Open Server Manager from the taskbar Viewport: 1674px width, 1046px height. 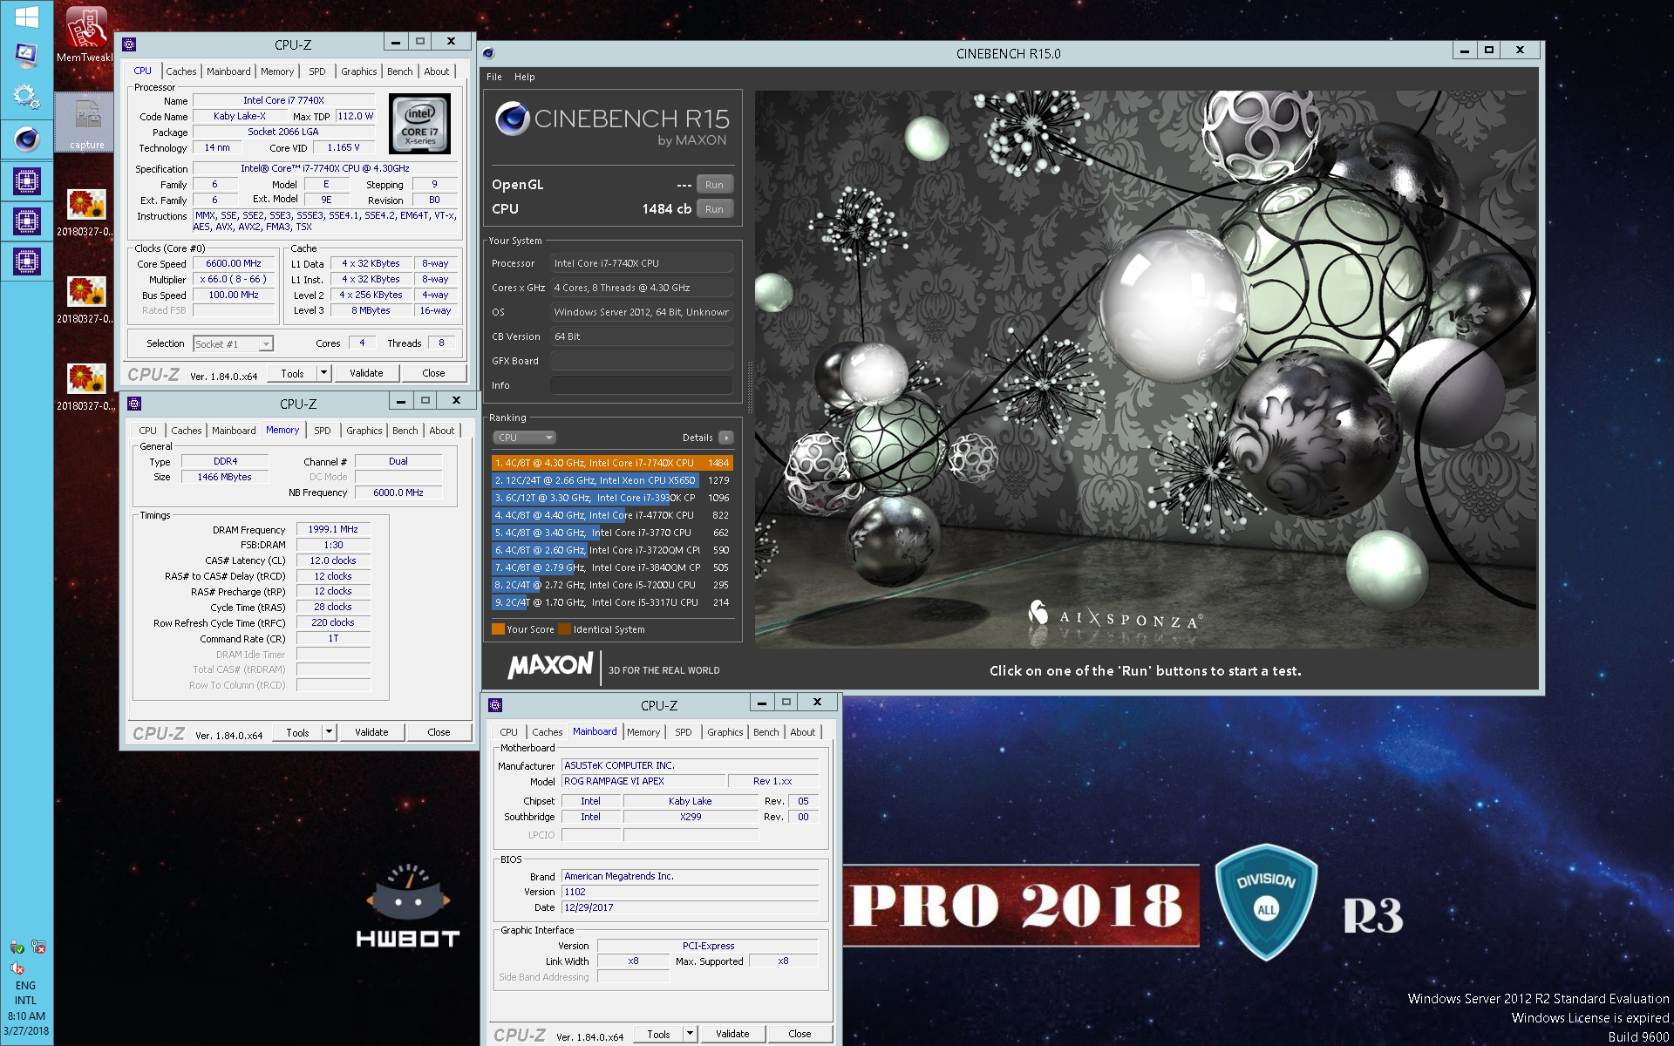pos(26,55)
